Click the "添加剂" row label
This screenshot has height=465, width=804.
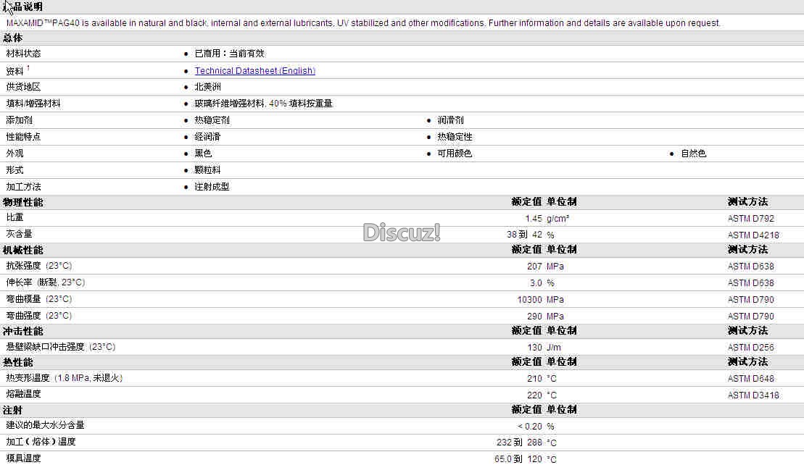19,120
